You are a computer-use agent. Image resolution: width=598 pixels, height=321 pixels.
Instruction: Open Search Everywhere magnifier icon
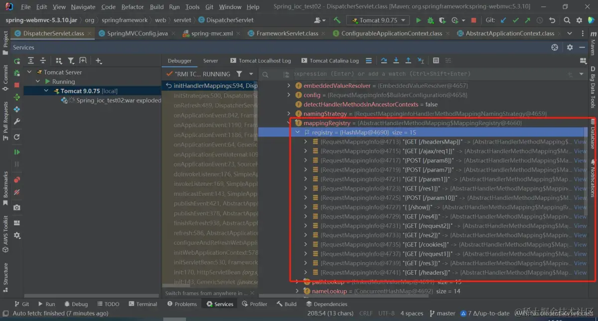point(567,20)
